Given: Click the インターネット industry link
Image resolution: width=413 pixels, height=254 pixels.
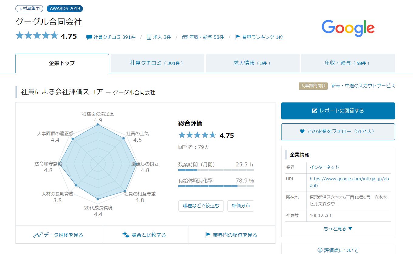Looking at the screenshot, I should pos(324,167).
